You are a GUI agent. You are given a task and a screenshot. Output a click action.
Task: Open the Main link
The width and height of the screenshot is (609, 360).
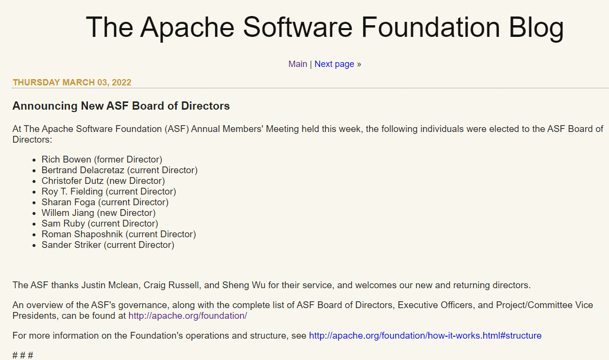pyautogui.click(x=297, y=64)
